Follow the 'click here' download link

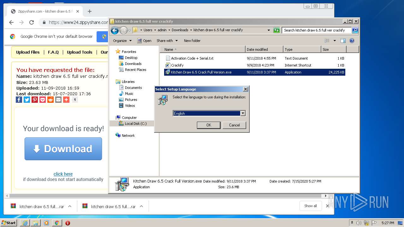click(x=63, y=174)
